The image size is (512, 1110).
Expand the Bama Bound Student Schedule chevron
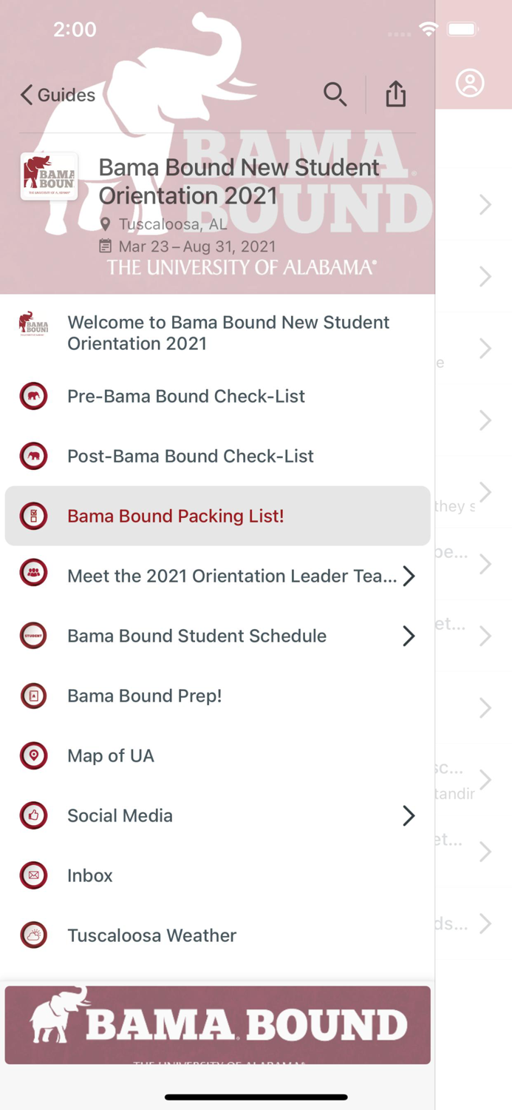pos(409,636)
